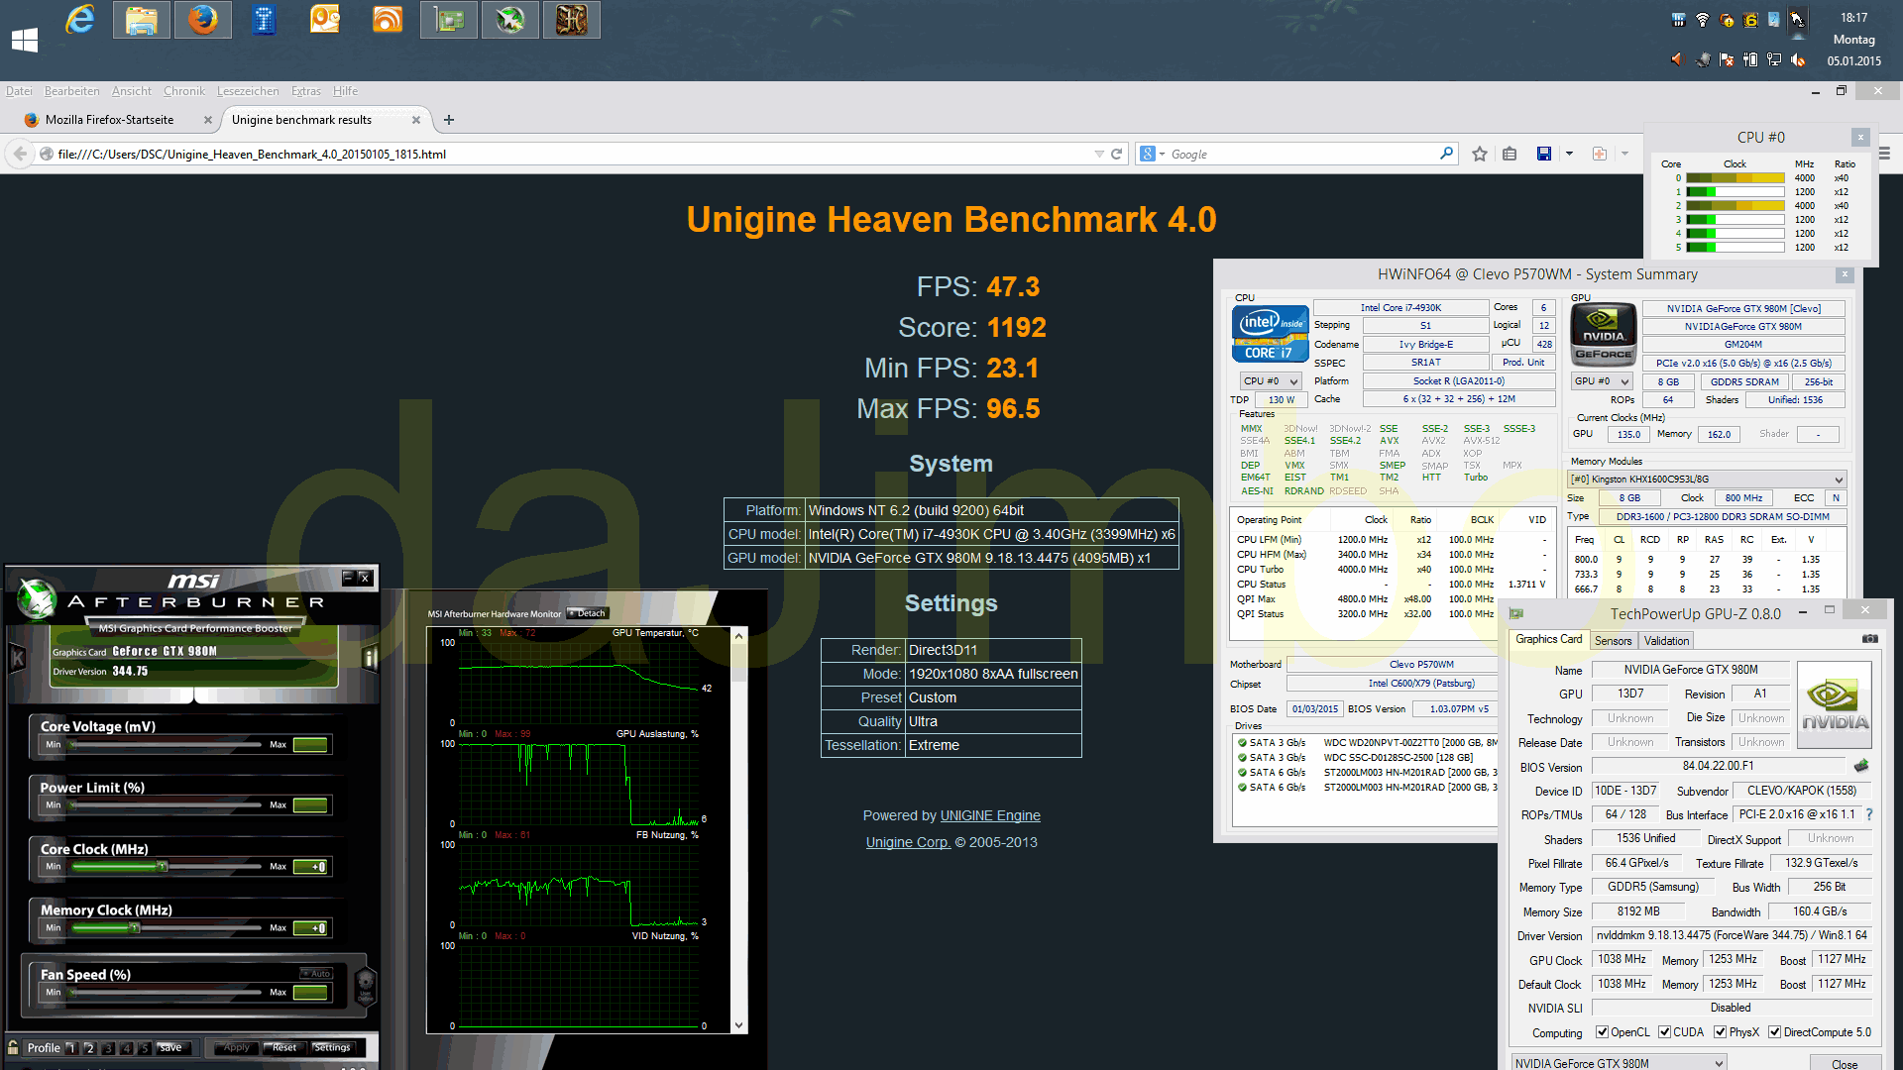
Task: Bookmark this page with the star icon
Action: coord(1480,154)
